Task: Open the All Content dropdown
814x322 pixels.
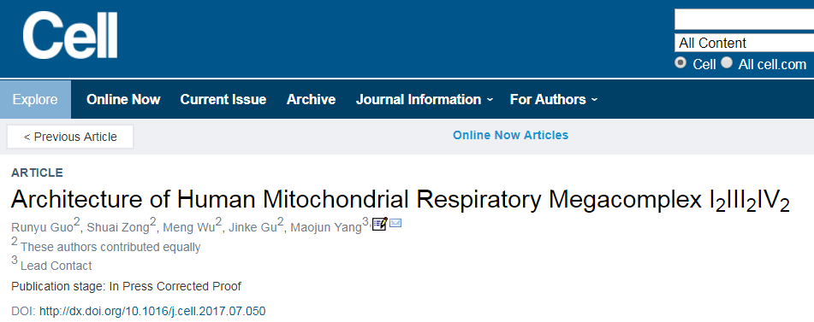Action: [744, 43]
